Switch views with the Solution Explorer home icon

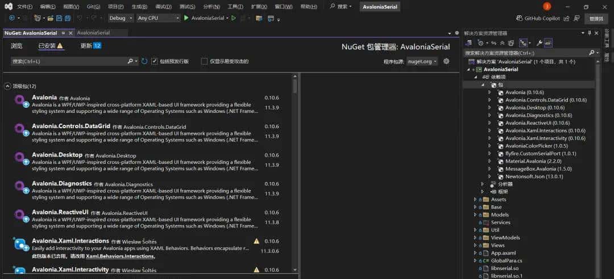pyautogui.click(x=468, y=43)
